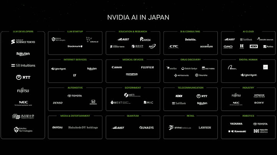277x155 pixels.
Task: Click the SoftBank logo in Telecommunication
Action: pyautogui.click(x=179, y=103)
